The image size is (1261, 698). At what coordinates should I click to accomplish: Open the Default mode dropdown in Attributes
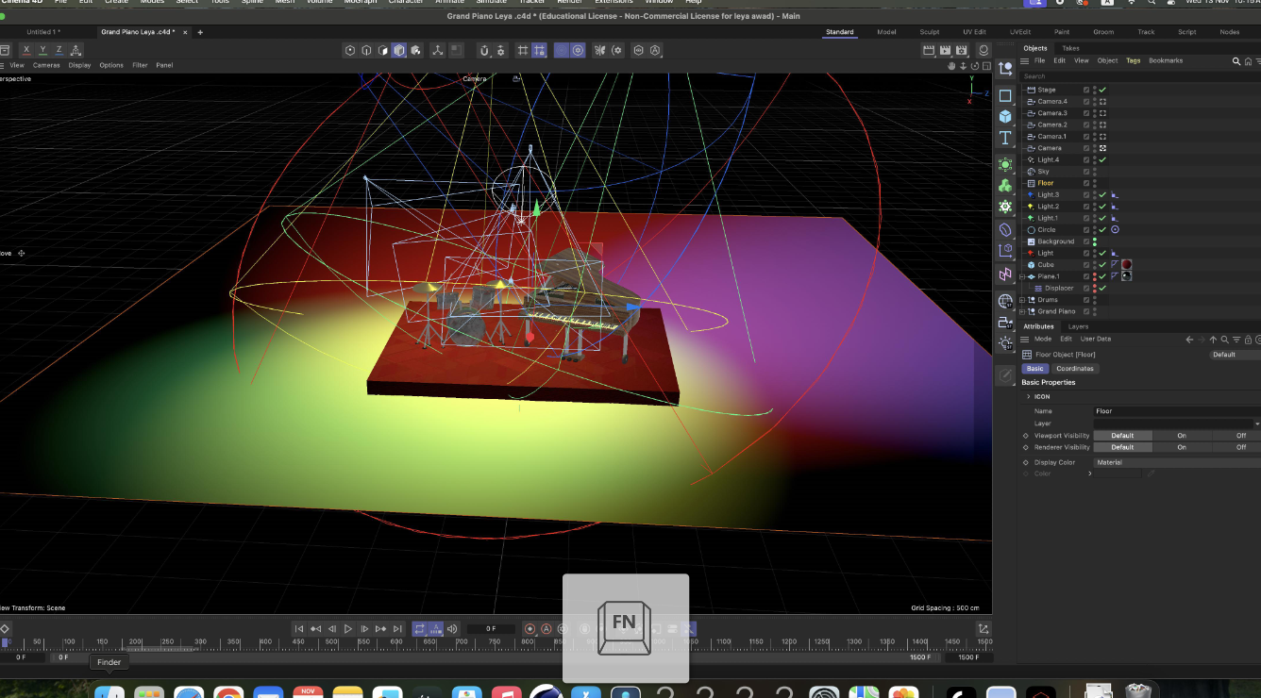(x=1235, y=355)
